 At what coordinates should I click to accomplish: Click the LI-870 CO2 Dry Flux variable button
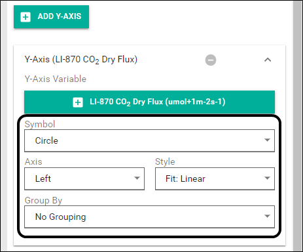tap(149, 102)
